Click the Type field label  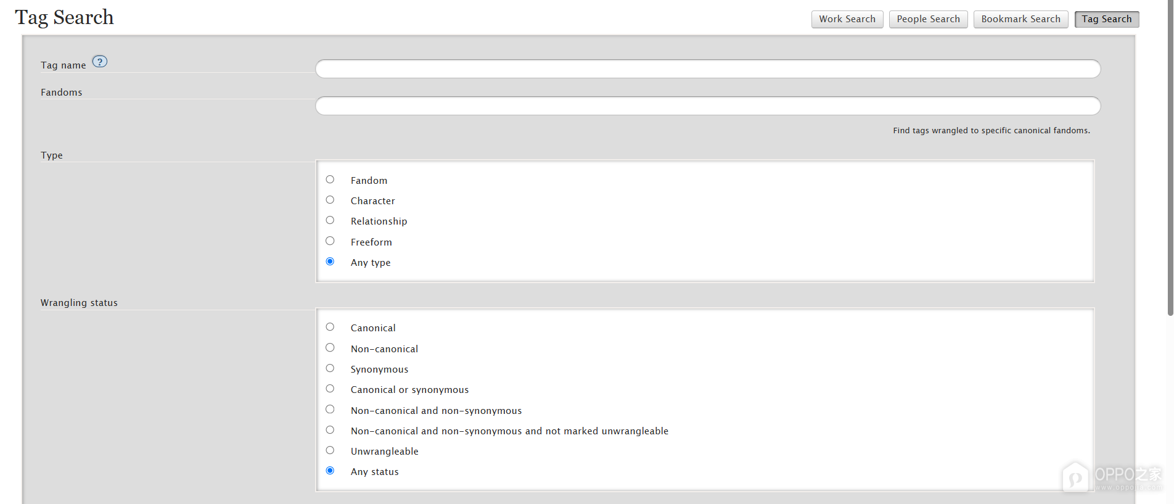[x=52, y=155]
